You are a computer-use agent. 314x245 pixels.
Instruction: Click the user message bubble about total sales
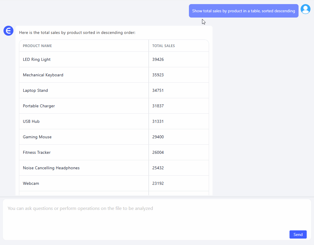pos(243,11)
